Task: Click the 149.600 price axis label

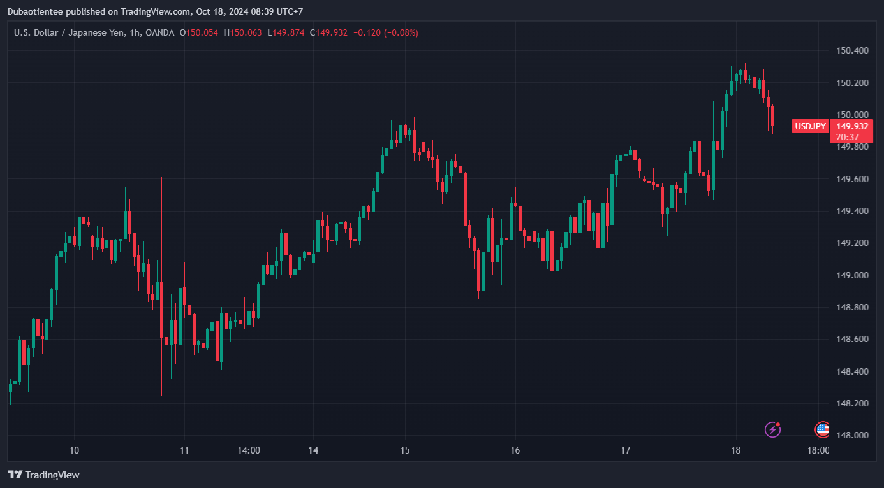Action: 853,179
